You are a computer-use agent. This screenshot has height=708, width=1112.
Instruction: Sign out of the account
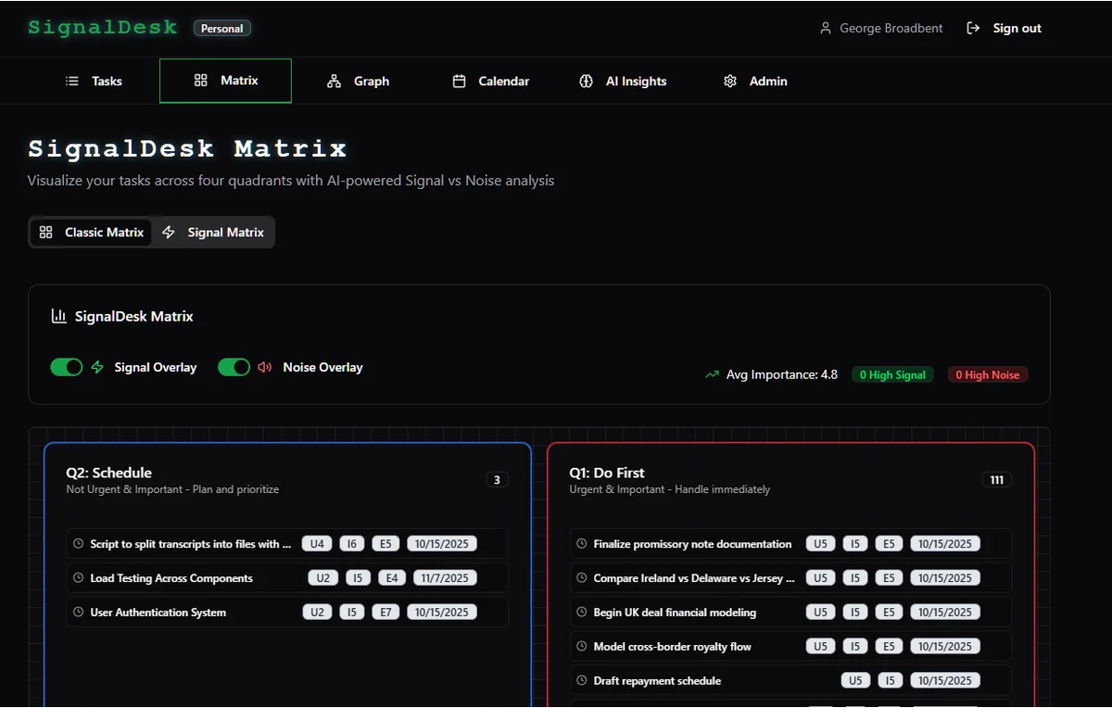click(1005, 29)
